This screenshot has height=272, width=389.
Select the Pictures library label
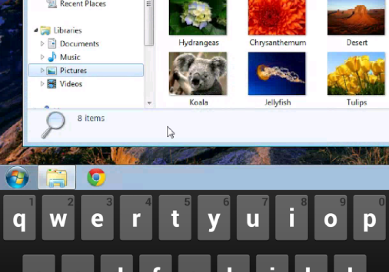pos(73,70)
